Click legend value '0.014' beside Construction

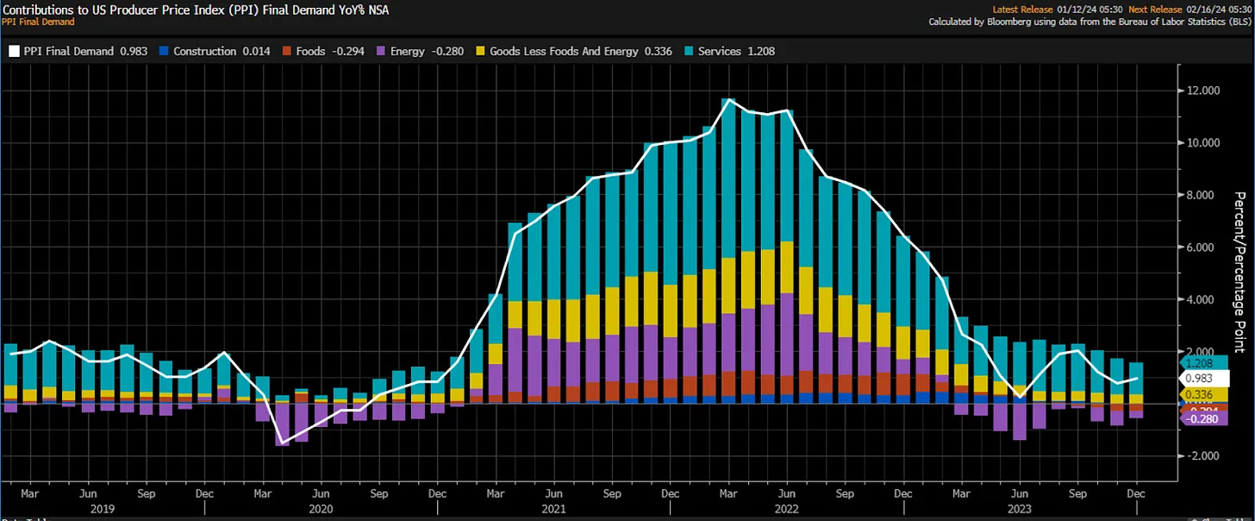point(255,52)
